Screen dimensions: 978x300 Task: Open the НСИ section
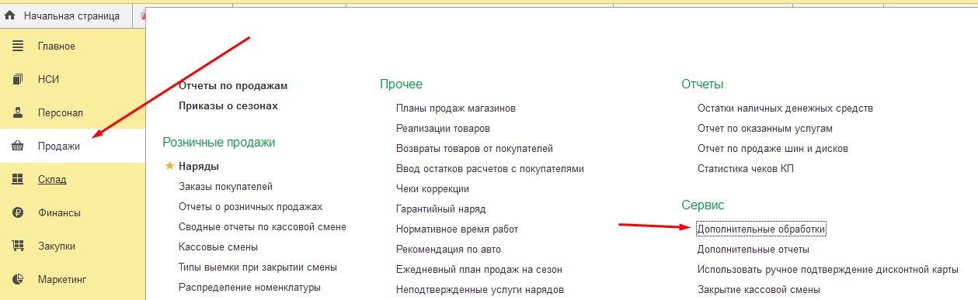coord(72,79)
